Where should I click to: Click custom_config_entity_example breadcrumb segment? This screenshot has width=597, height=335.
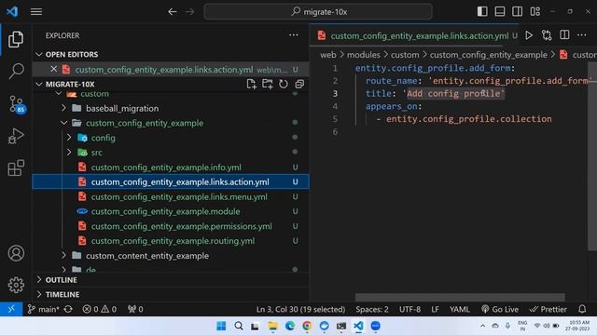point(489,55)
